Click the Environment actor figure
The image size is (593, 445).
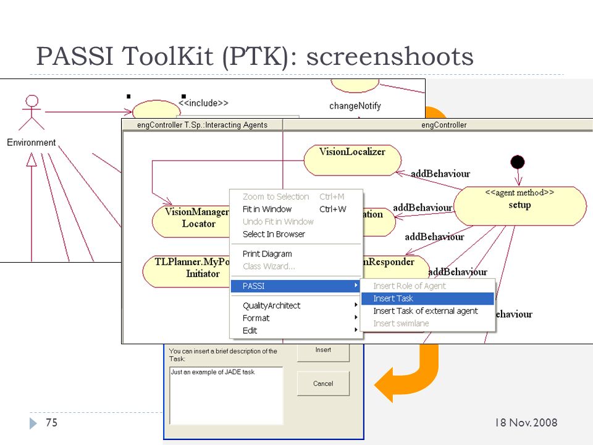click(x=32, y=112)
